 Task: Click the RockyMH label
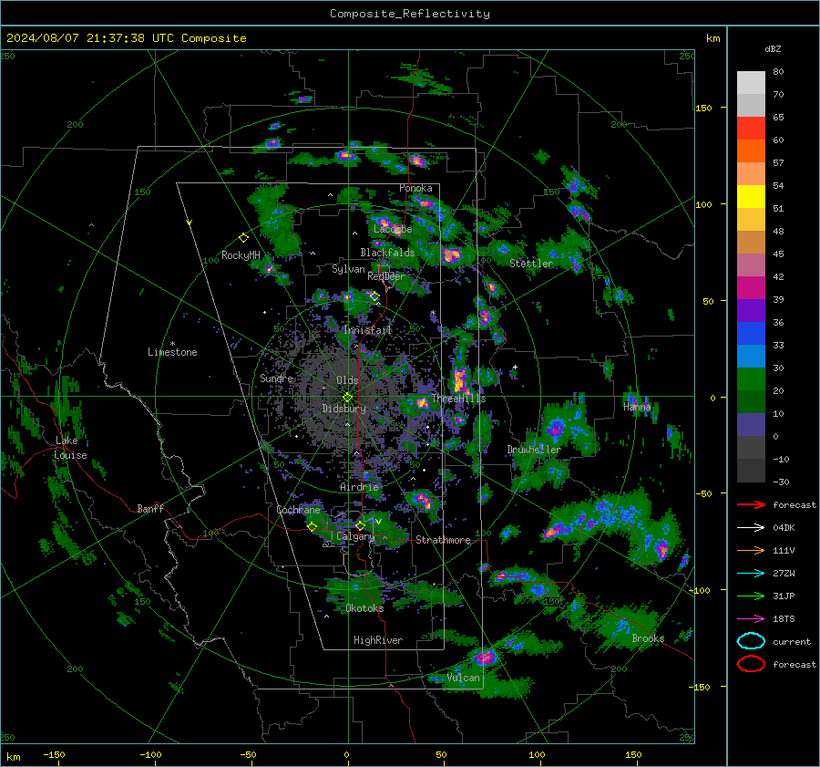tap(241, 255)
